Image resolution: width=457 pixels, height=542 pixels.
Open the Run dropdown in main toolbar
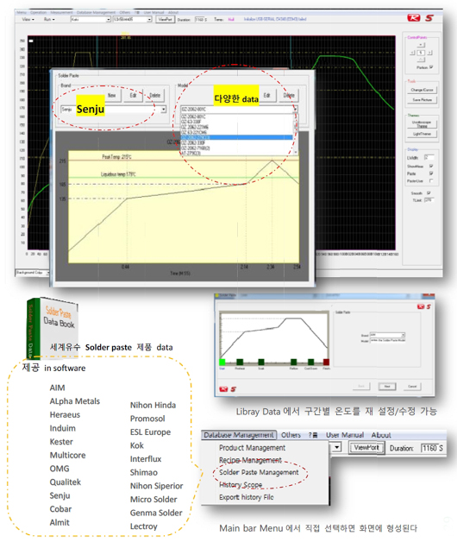pos(48,19)
